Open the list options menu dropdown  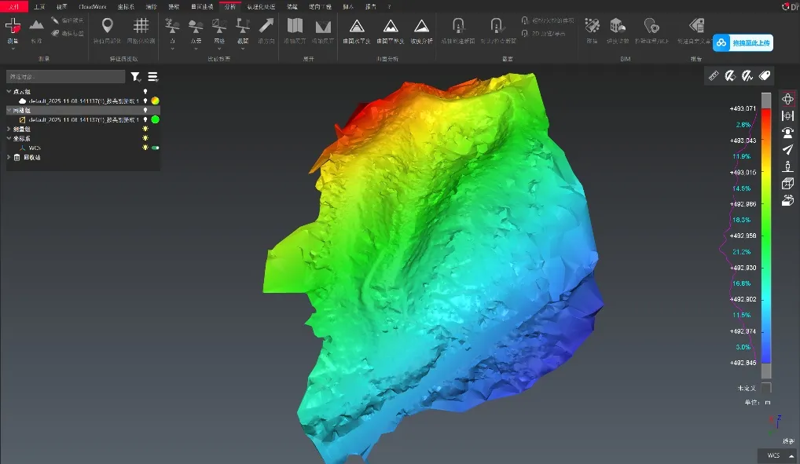[x=152, y=76]
